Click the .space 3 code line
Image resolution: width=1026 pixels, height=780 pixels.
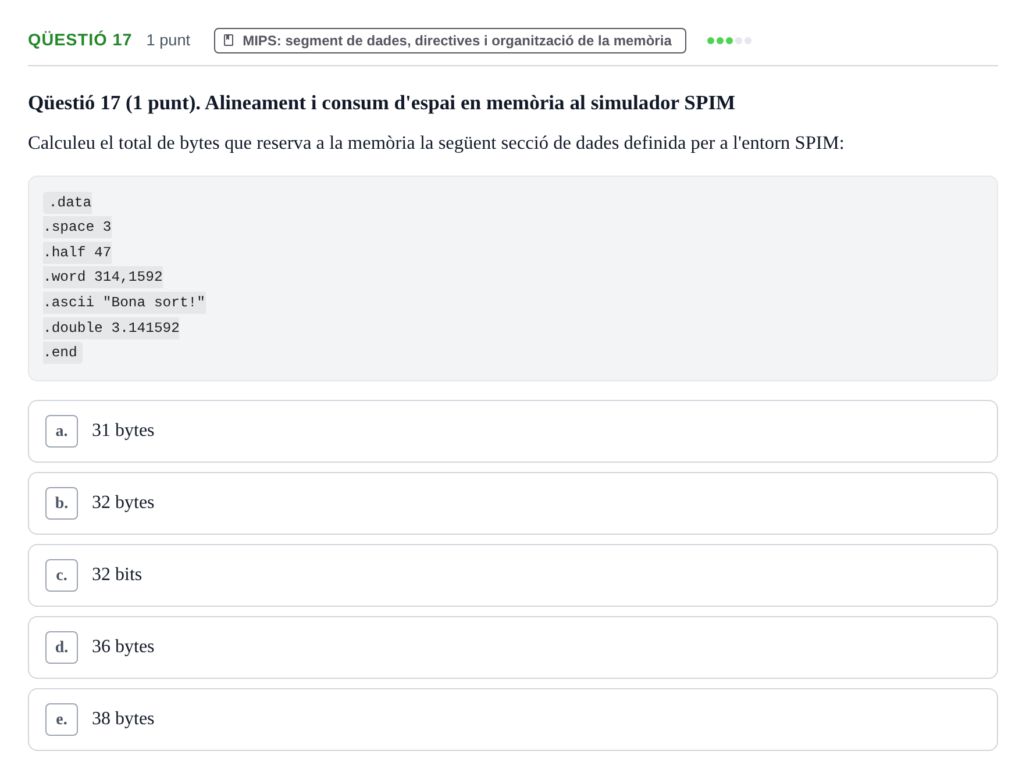coord(77,227)
